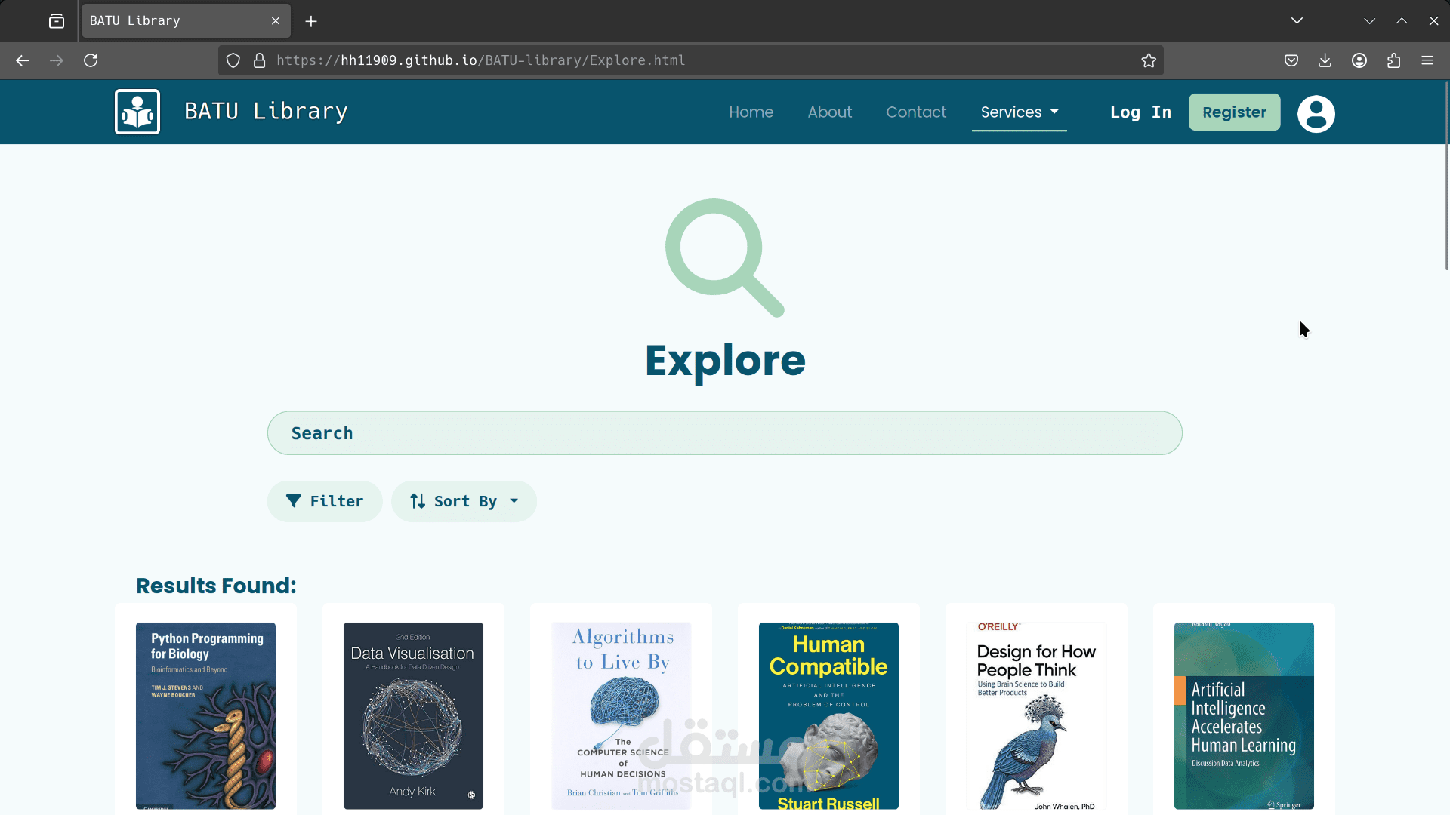Image resolution: width=1450 pixels, height=815 pixels.
Task: Click the BATU Library book logo icon
Action: (x=137, y=112)
